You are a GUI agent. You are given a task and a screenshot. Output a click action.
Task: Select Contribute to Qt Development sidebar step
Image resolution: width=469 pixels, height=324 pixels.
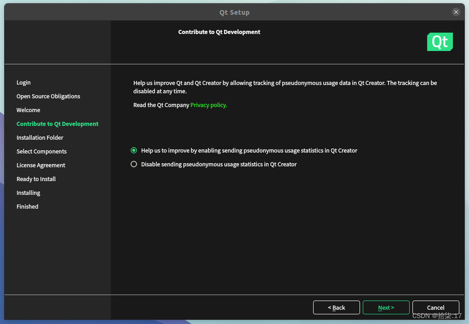point(57,124)
